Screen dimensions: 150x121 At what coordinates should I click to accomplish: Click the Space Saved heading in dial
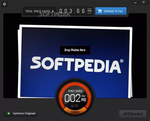75,91
